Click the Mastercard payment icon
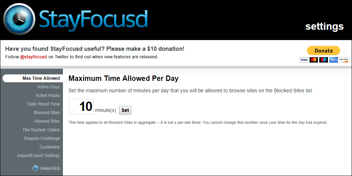This screenshot has width=352, height=176. pyautogui.click(x=314, y=60)
